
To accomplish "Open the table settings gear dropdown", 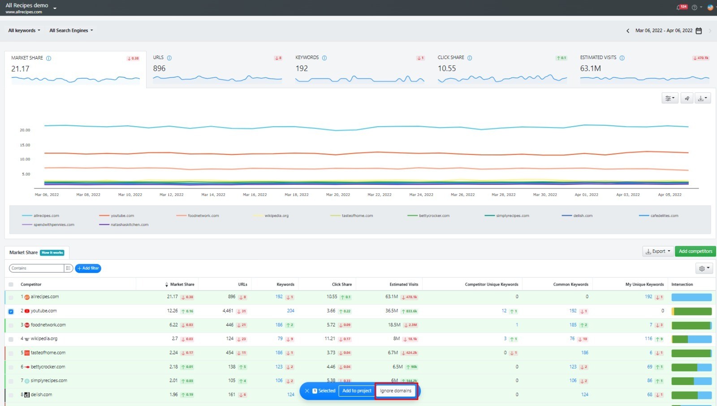I will click(x=704, y=268).
